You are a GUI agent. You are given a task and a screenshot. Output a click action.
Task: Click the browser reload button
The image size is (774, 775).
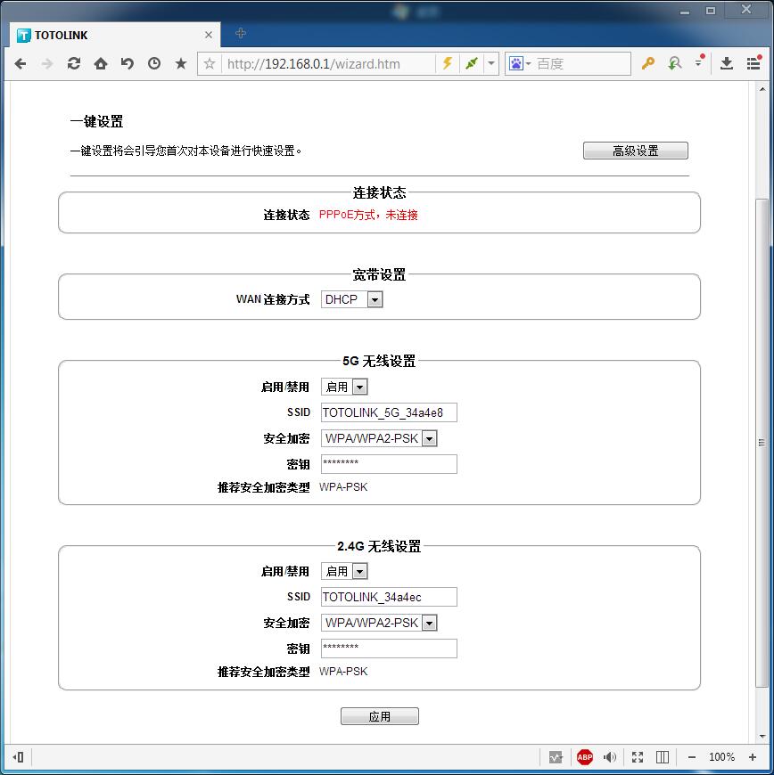(74, 63)
